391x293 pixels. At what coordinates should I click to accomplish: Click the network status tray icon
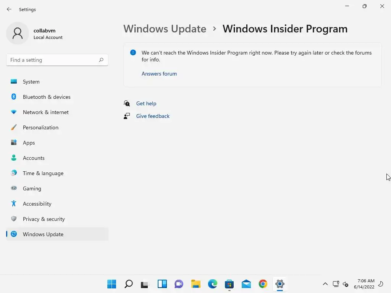click(x=336, y=284)
